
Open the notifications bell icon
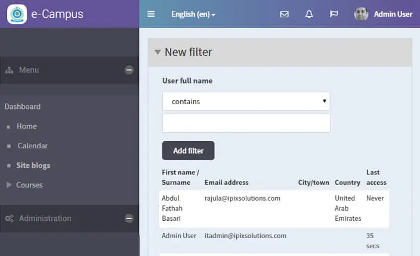coord(309,14)
